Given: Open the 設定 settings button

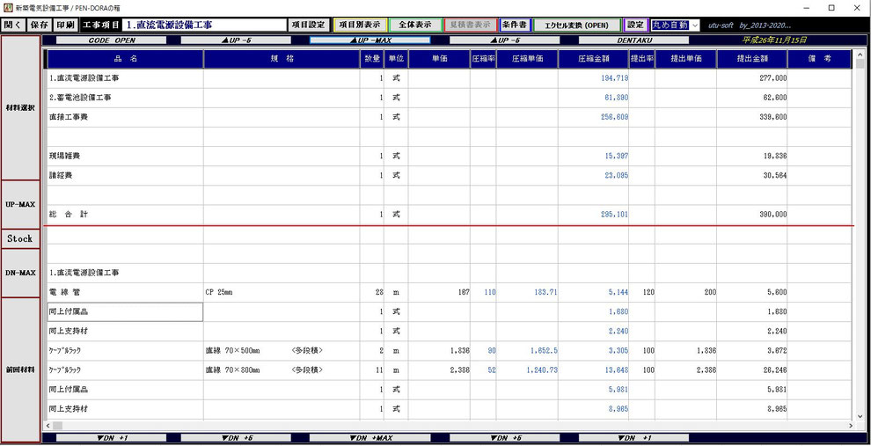Looking at the screenshot, I should point(635,25).
